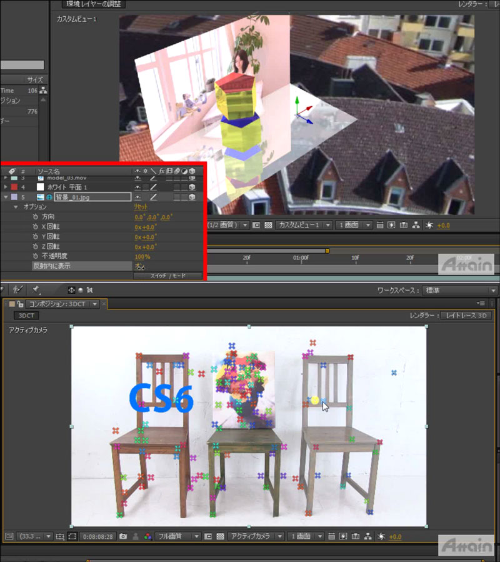Click the レイトレース 3D renderer button

tap(467, 316)
